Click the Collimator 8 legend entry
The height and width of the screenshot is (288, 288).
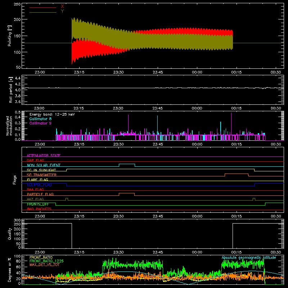tap(40, 119)
